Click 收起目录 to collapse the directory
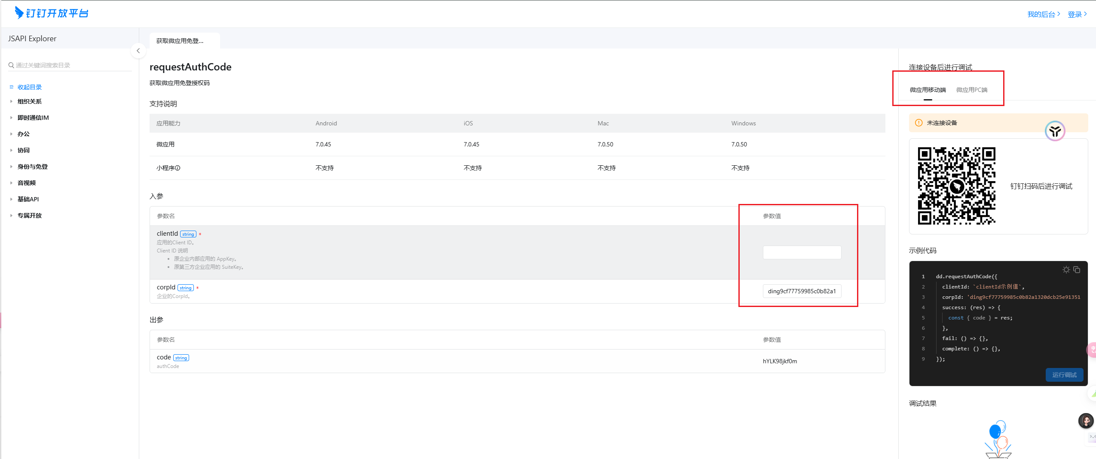This screenshot has height=459, width=1096. pos(30,87)
